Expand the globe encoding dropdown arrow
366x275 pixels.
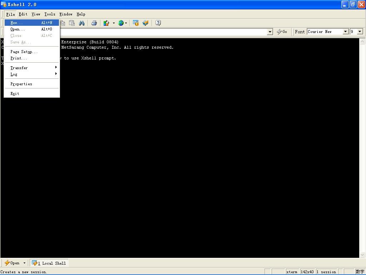(126, 23)
